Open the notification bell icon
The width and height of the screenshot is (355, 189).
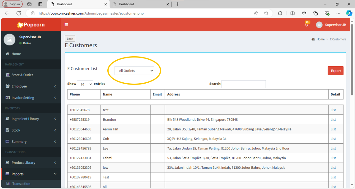point(306,25)
